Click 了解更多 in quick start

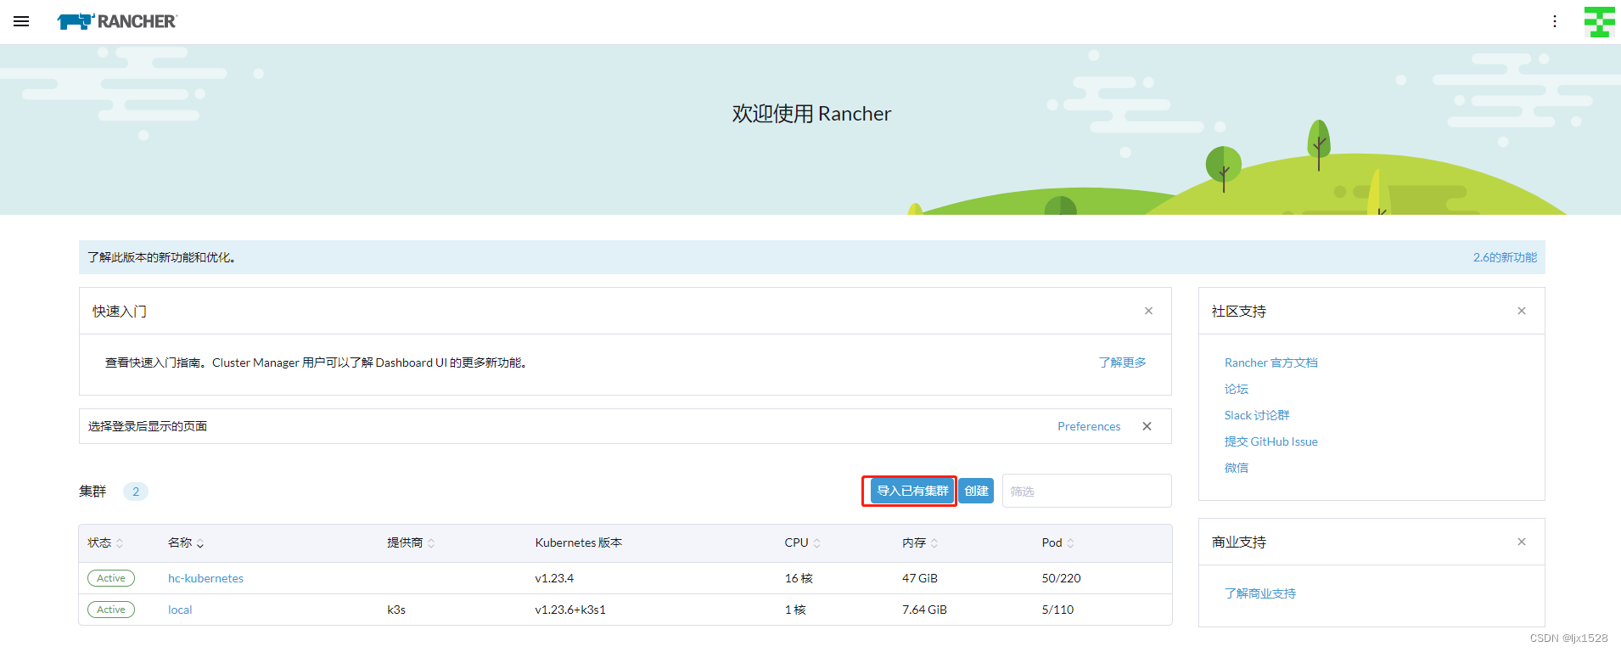click(1122, 363)
